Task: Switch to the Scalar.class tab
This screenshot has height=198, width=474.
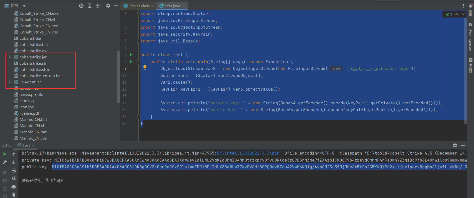Action: click(x=139, y=6)
